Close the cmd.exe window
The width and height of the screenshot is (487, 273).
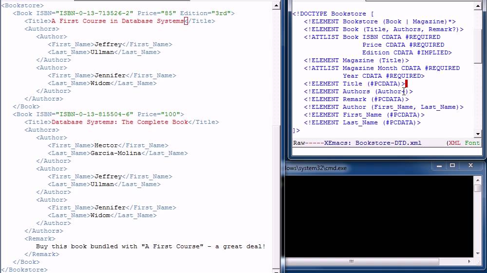point(470,166)
